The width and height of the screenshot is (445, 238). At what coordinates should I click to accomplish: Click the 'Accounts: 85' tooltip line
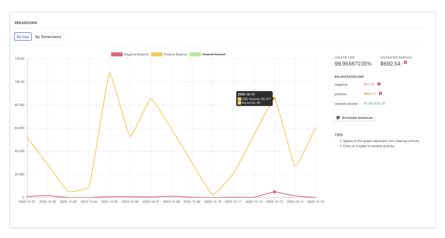(249, 103)
